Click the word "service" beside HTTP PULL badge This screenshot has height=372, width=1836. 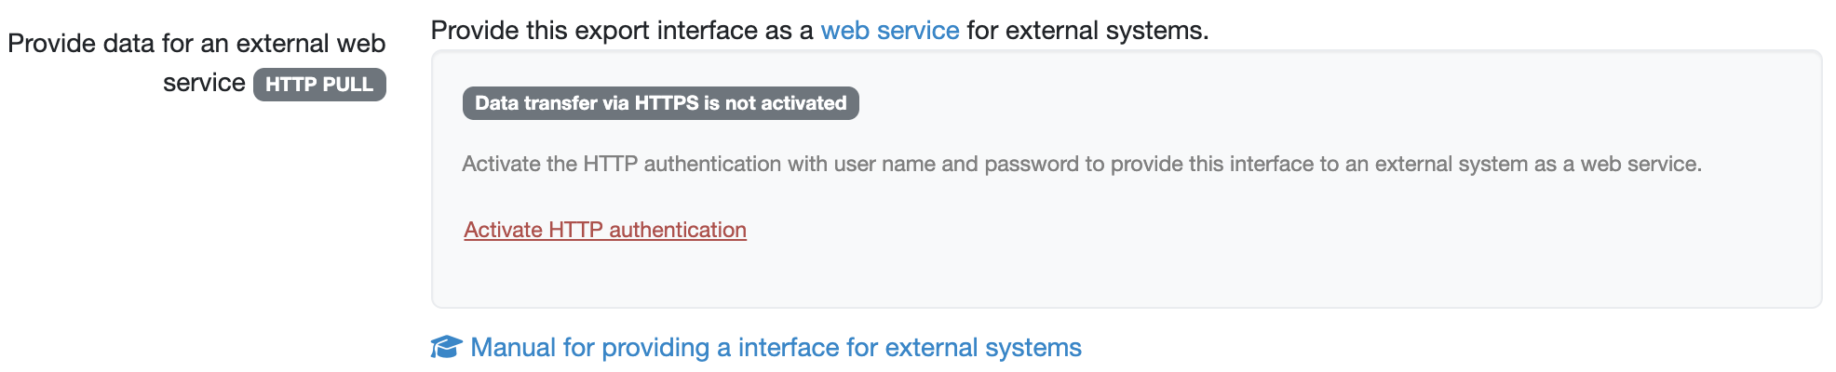click(x=204, y=83)
